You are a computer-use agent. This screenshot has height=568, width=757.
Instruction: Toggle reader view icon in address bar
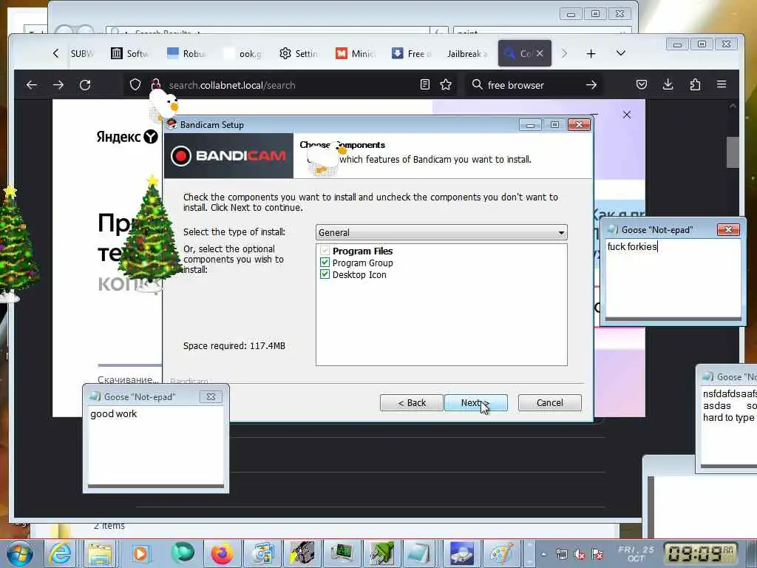click(x=425, y=85)
